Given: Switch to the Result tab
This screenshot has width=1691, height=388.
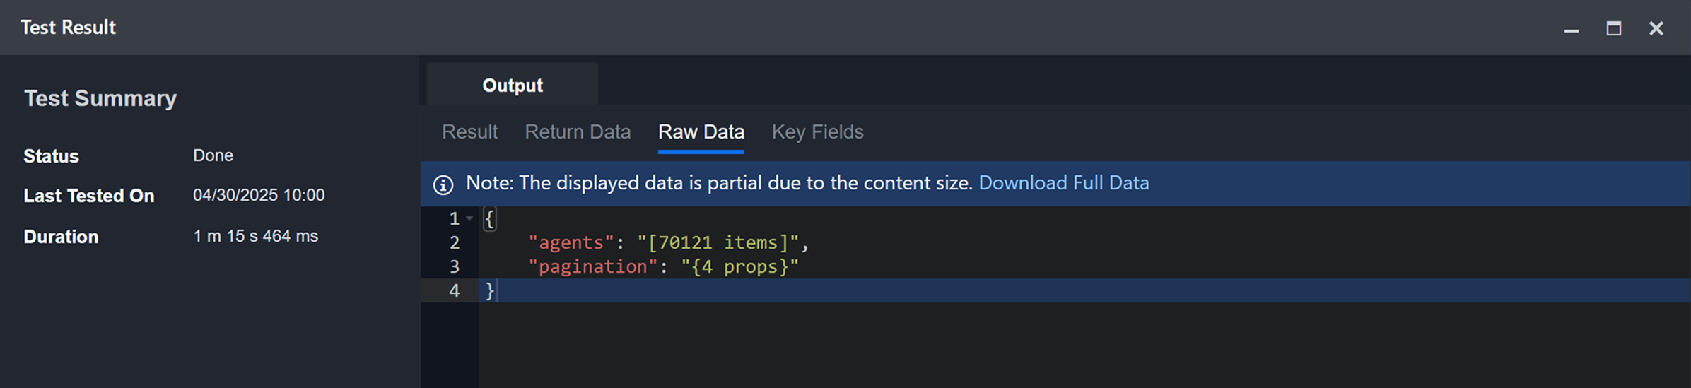Looking at the screenshot, I should tap(469, 132).
